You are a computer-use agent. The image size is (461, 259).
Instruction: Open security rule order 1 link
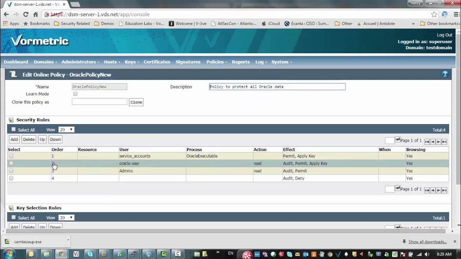coord(53,156)
